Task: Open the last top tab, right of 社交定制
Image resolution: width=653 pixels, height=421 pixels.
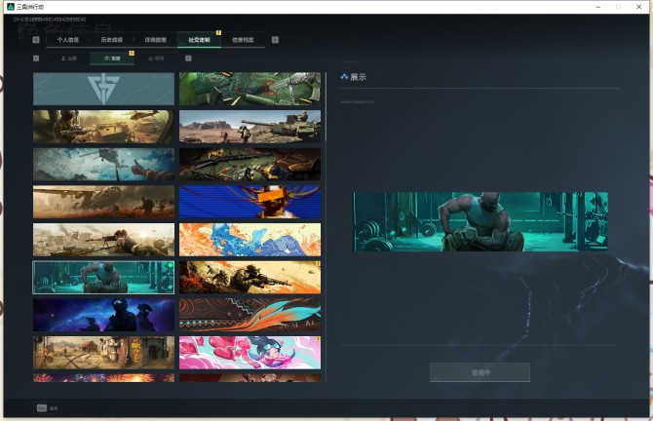Action: tap(243, 40)
